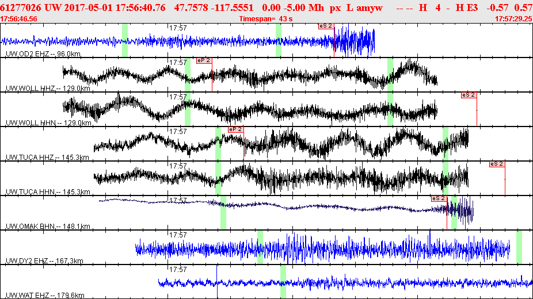The height and width of the screenshot is (299, 533).
Task: Click the earlier green marker on OD2 trace
Action: [x=125, y=40]
